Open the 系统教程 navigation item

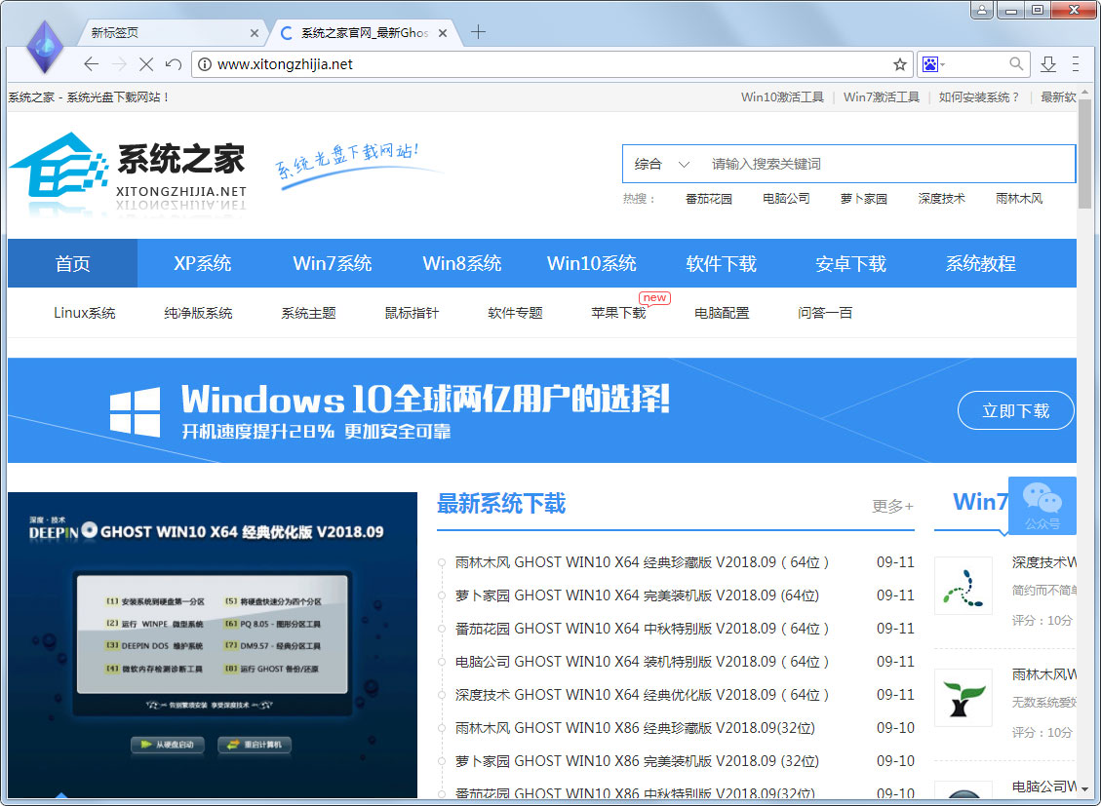pos(981,264)
